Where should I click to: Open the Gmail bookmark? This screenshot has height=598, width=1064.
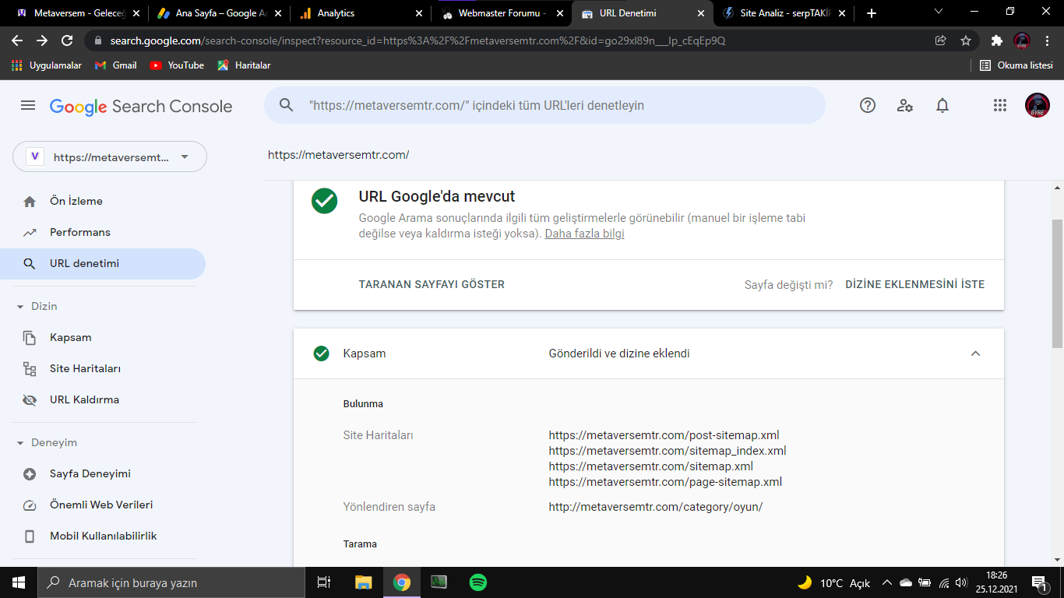[115, 65]
